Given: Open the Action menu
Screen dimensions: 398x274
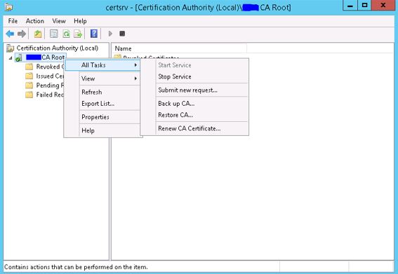Looking at the screenshot, I should point(35,21).
